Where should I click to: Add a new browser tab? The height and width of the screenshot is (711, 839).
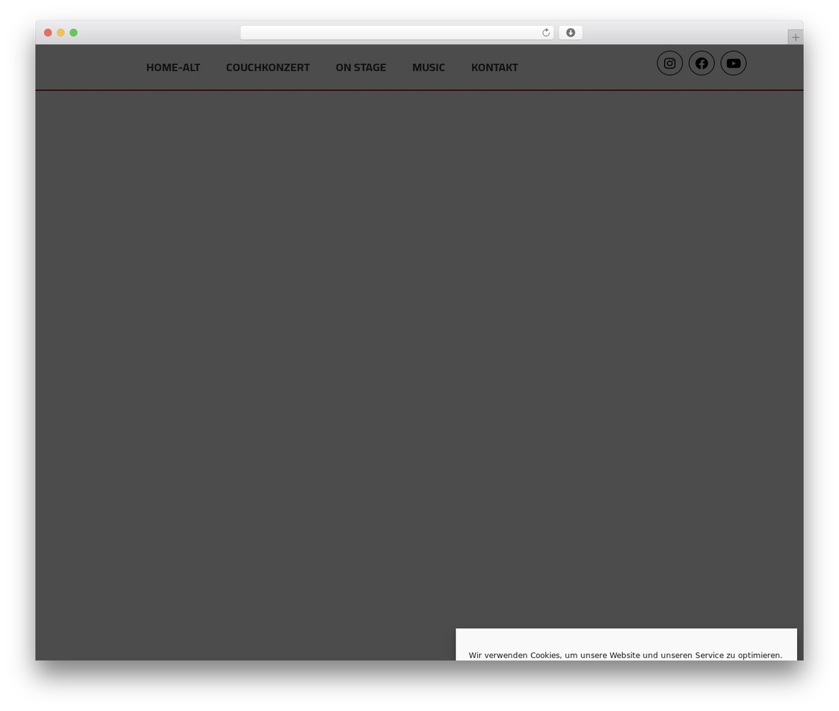click(795, 37)
